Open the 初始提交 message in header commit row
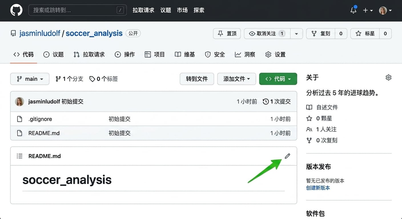 (73, 102)
